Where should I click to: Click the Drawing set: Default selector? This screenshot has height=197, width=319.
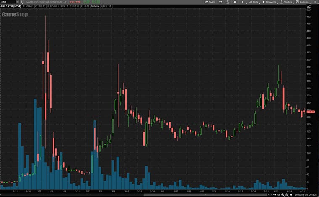(x=306, y=195)
